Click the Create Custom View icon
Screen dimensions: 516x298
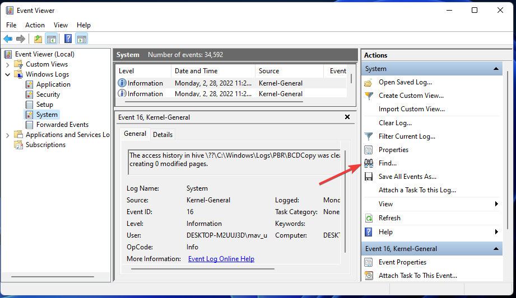click(369, 96)
